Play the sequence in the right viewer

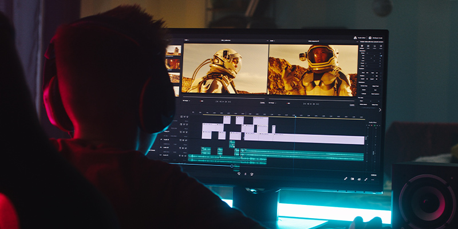pyautogui.click(x=311, y=104)
